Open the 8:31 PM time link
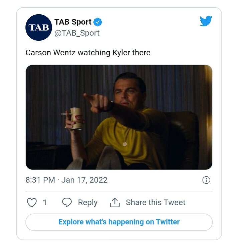Screen dimensions: 234x250 pyautogui.click(x=40, y=180)
